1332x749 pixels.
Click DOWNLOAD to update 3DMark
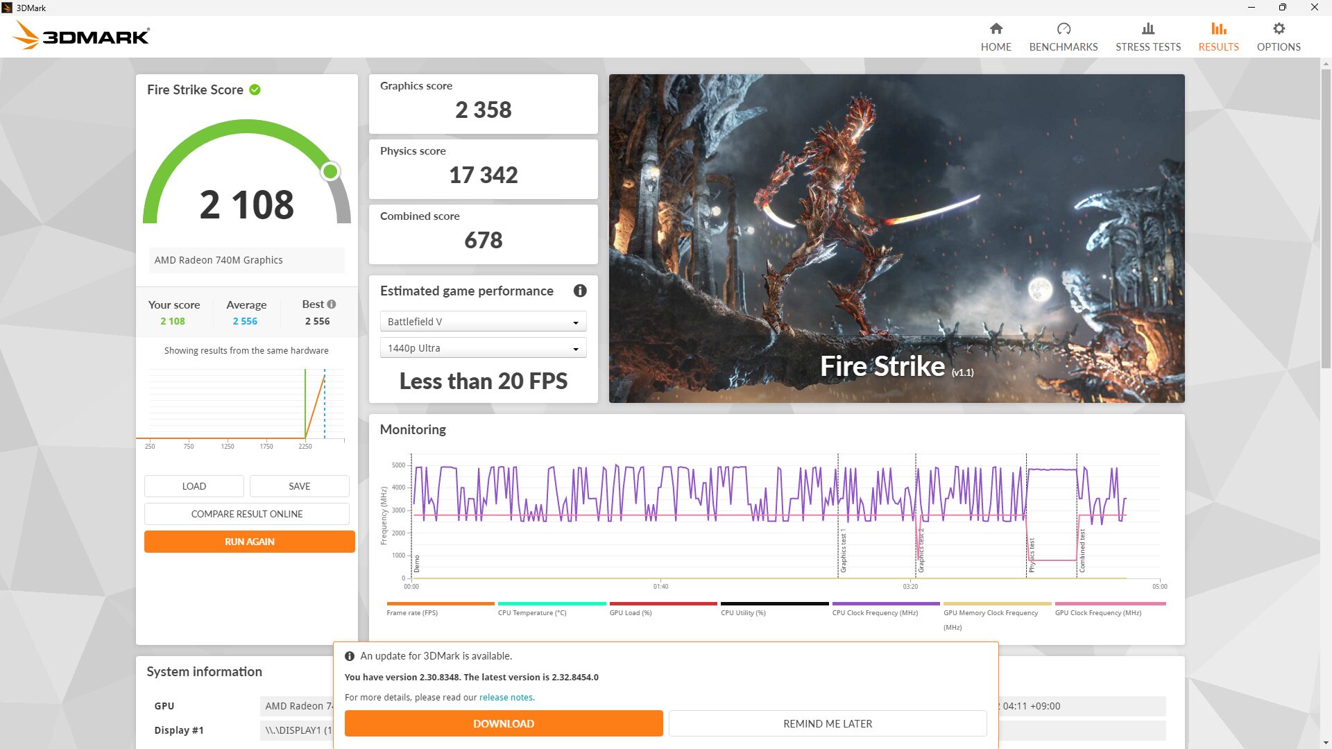[503, 723]
